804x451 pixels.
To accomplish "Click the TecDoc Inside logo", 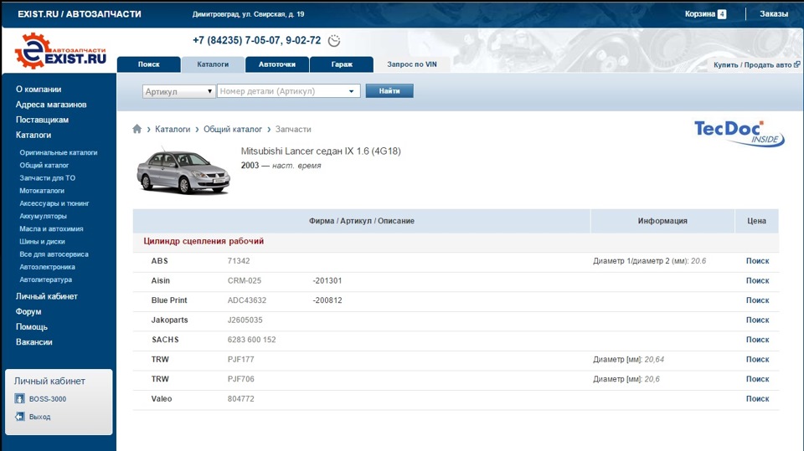I will pyautogui.click(x=739, y=134).
